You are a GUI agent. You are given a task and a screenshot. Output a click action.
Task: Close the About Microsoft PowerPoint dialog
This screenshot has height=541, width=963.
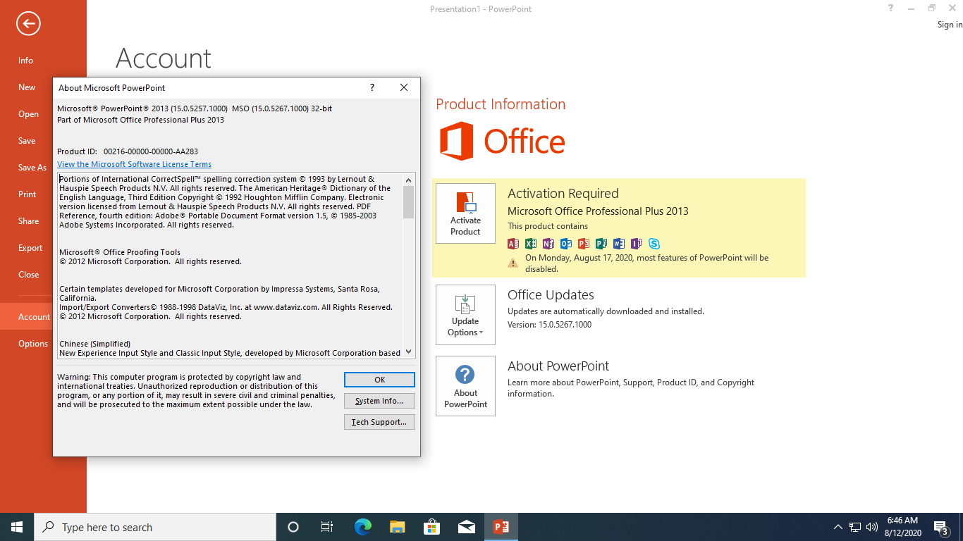click(x=404, y=87)
